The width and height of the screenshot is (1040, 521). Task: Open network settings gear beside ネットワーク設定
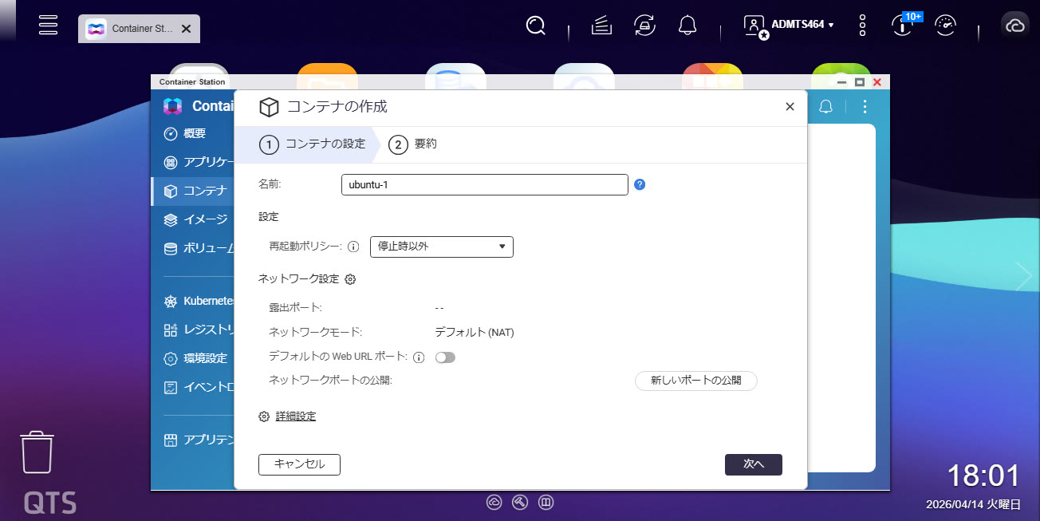(350, 279)
